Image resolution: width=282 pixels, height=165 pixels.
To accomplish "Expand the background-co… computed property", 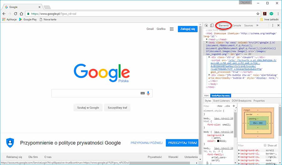I will pyautogui.click(x=239, y=157).
